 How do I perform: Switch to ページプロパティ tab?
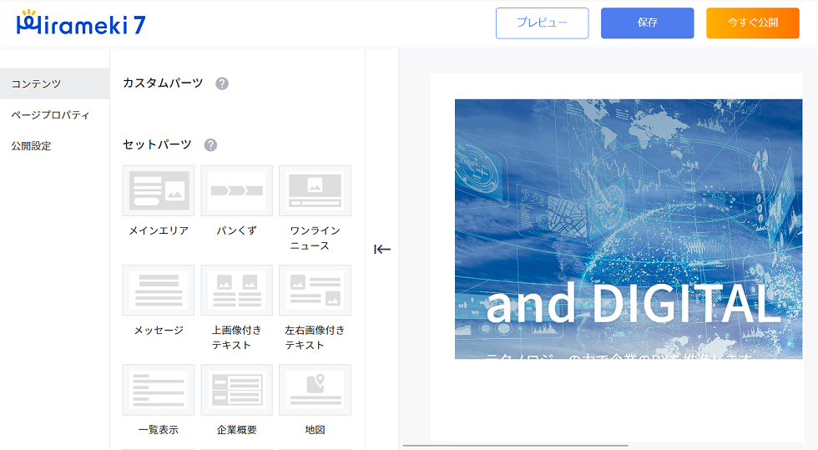pos(54,114)
